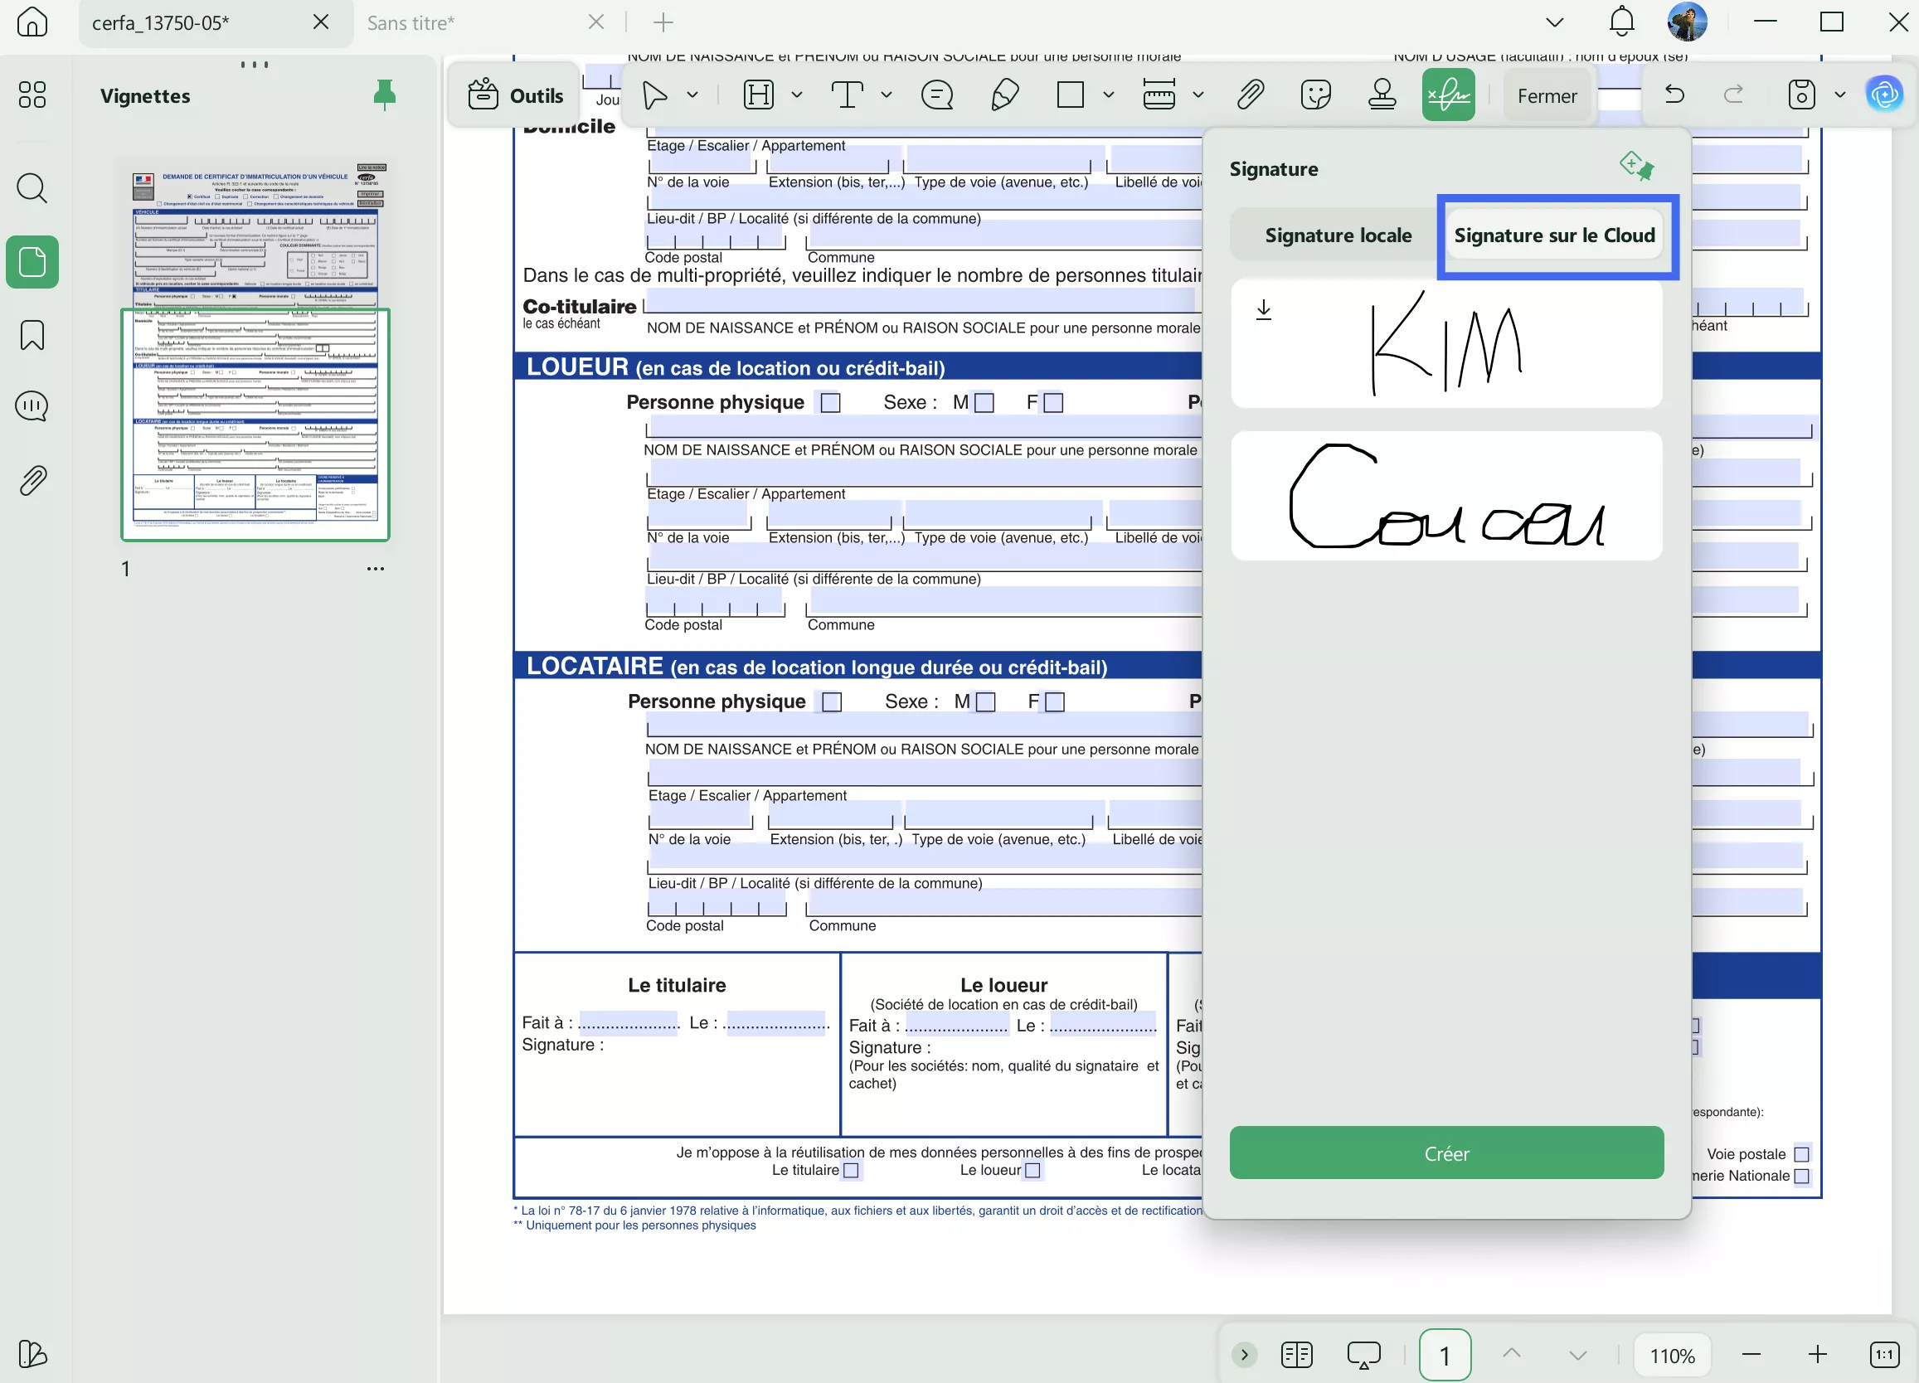
Task: Open the save options dropdown arrow
Action: [x=1839, y=95]
